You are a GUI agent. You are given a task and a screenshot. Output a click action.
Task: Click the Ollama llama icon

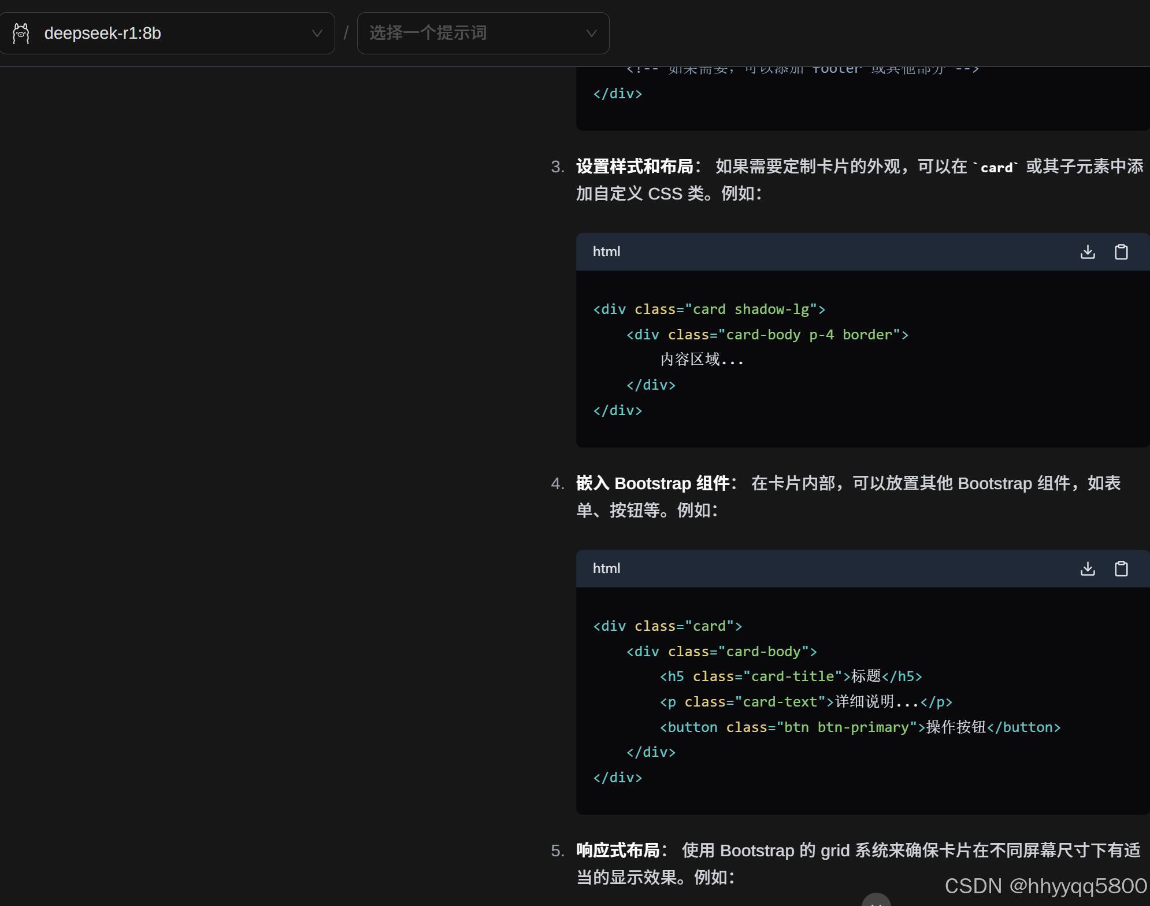tap(21, 34)
